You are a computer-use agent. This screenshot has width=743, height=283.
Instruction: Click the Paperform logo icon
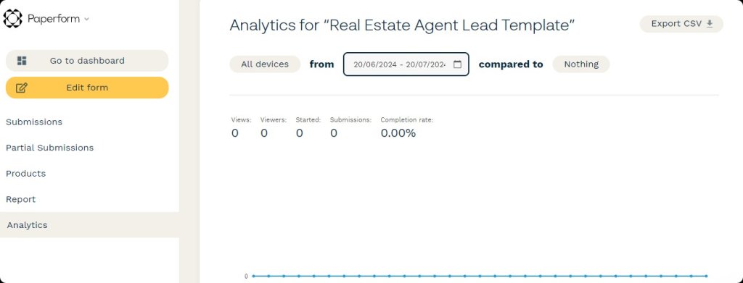pos(13,18)
